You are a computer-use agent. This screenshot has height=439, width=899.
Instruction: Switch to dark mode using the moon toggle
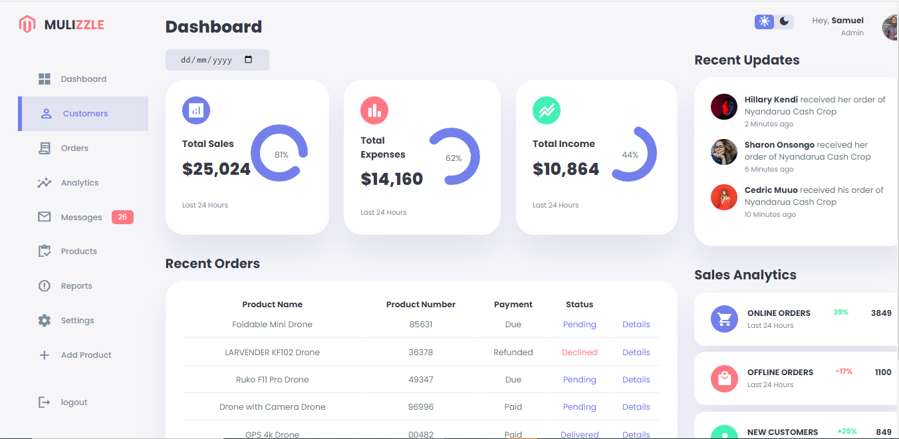pos(784,21)
